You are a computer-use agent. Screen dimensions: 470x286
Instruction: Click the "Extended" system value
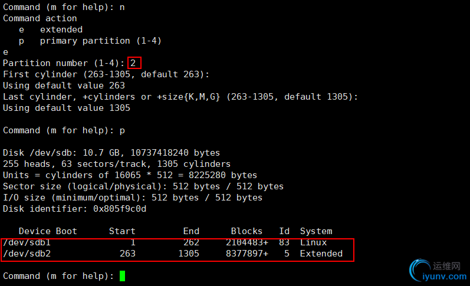[x=321, y=254]
